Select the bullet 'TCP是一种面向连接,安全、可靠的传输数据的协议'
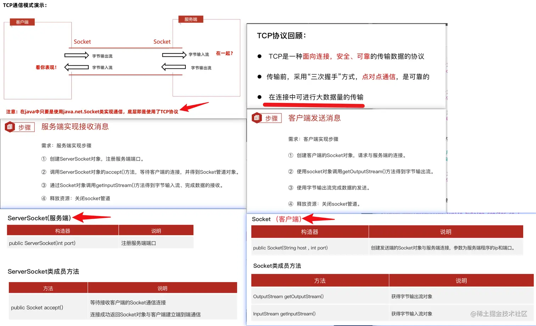 click(346, 56)
